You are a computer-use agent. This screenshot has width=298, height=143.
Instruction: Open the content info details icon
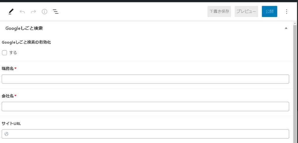45,12
